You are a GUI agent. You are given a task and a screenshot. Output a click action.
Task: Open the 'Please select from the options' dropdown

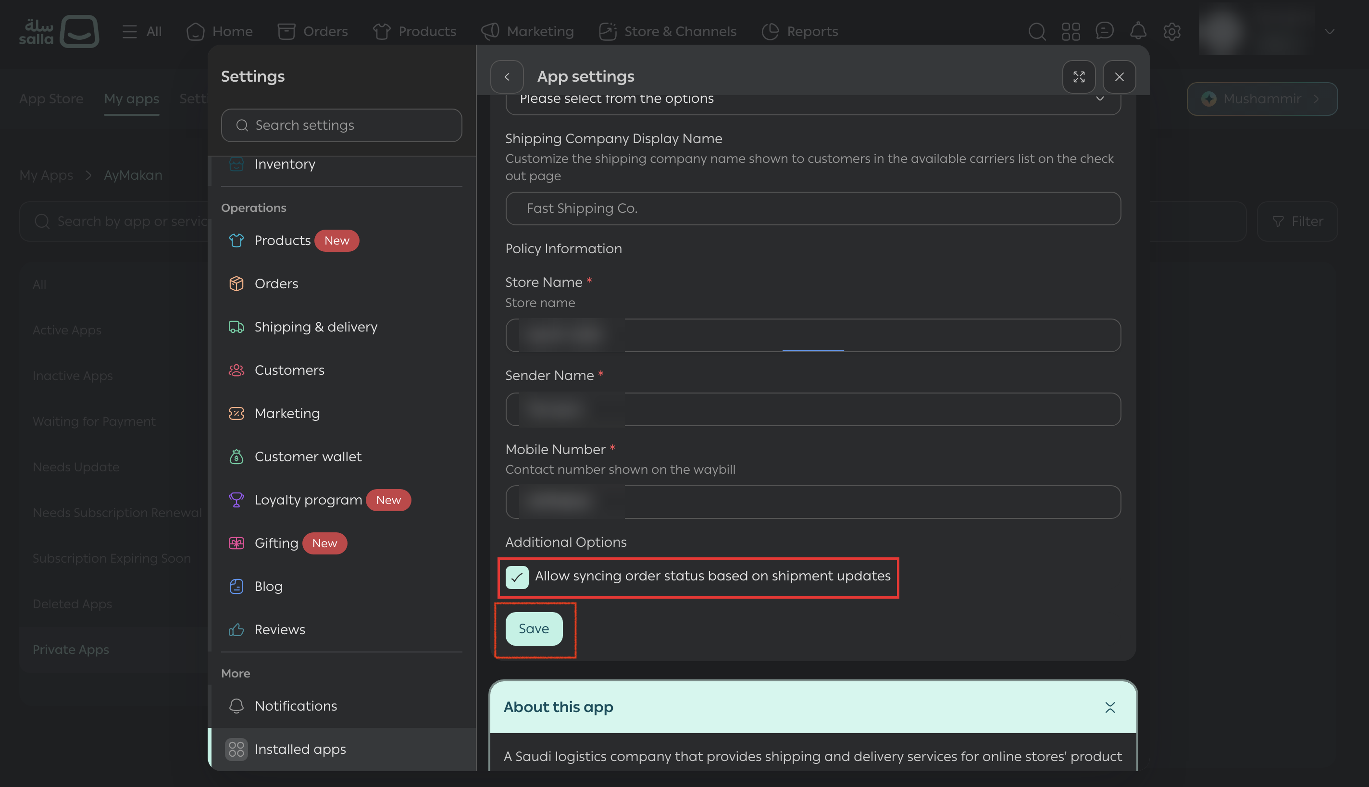[x=813, y=103]
